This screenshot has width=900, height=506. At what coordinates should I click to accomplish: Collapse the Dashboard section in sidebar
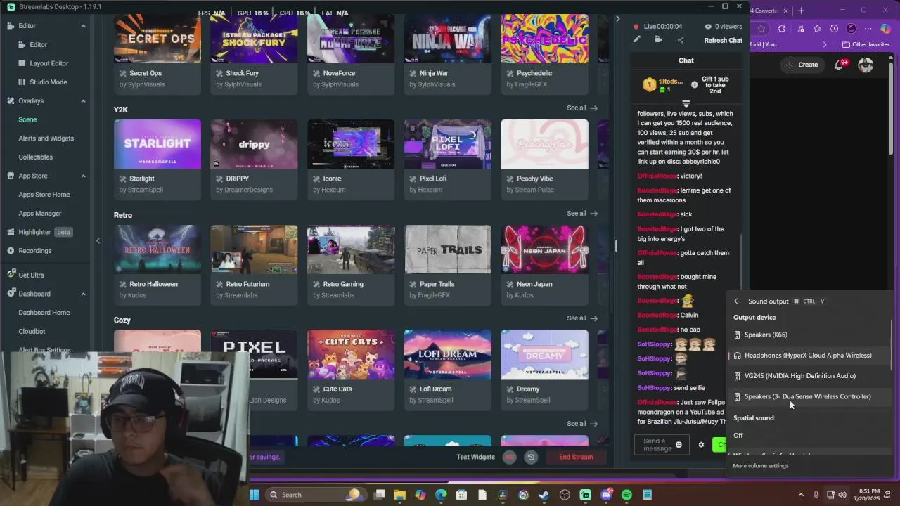click(83, 294)
